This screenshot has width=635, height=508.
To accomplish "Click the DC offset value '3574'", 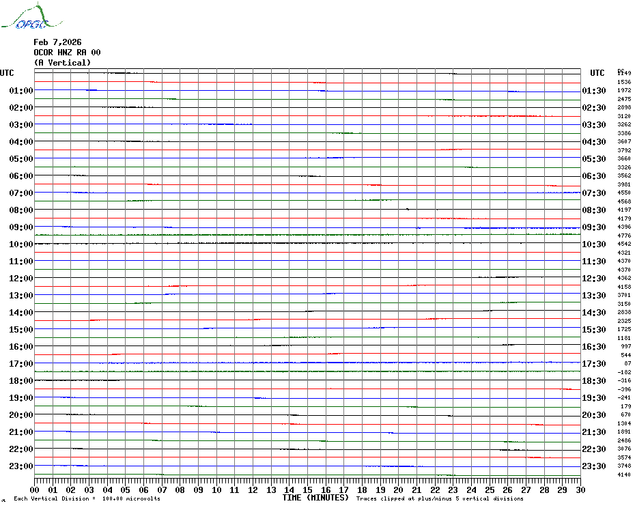I will point(624,457).
